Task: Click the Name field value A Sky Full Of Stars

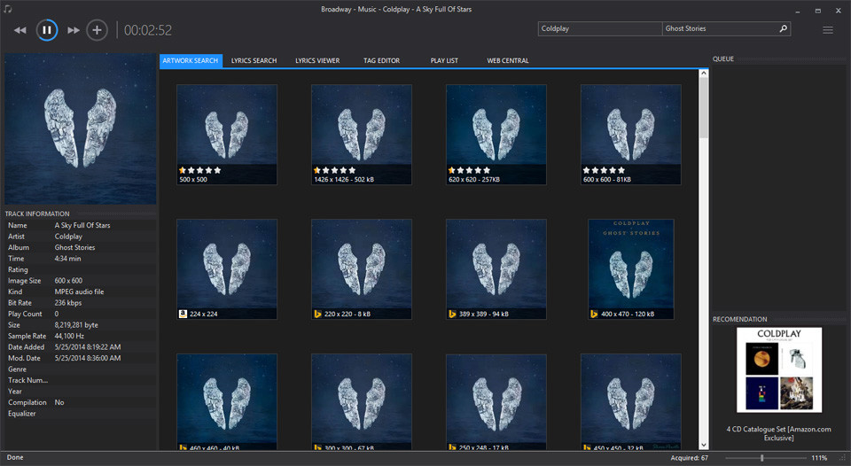Action: coord(82,225)
